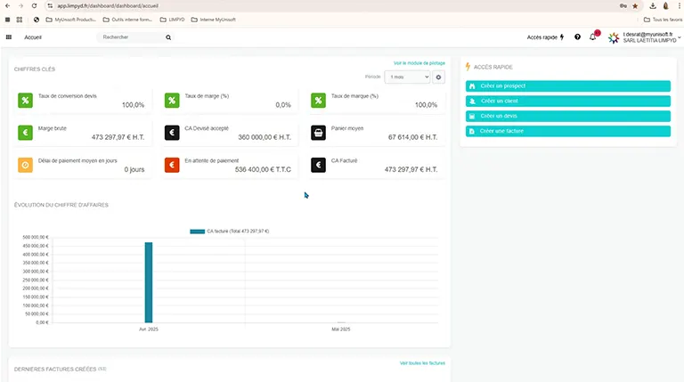Click the green Marge brute euro icon
The height and width of the screenshot is (382, 684).
(x=26, y=133)
